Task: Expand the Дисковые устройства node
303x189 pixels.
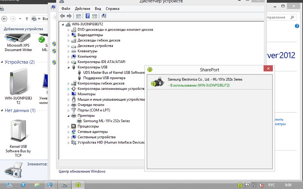Action: [68, 46]
